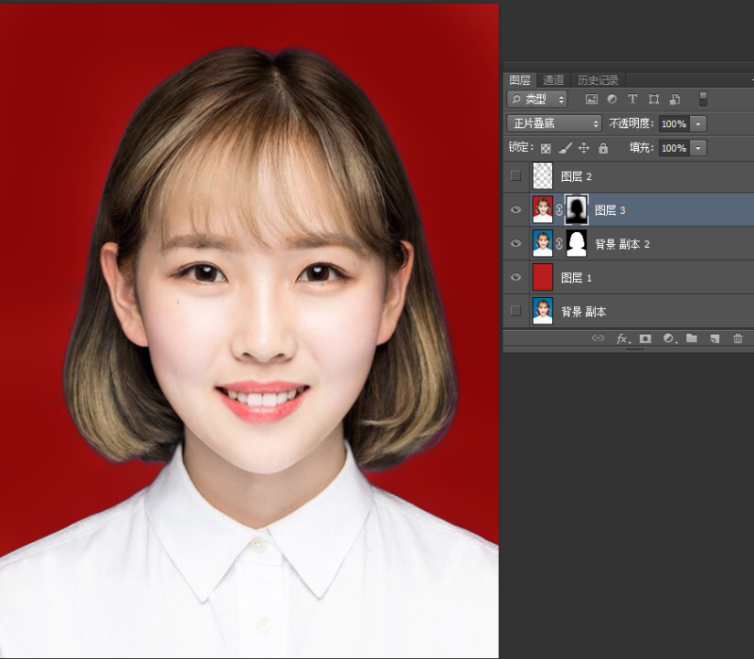Click the lock all padlock icon
754x659 pixels.
point(603,148)
